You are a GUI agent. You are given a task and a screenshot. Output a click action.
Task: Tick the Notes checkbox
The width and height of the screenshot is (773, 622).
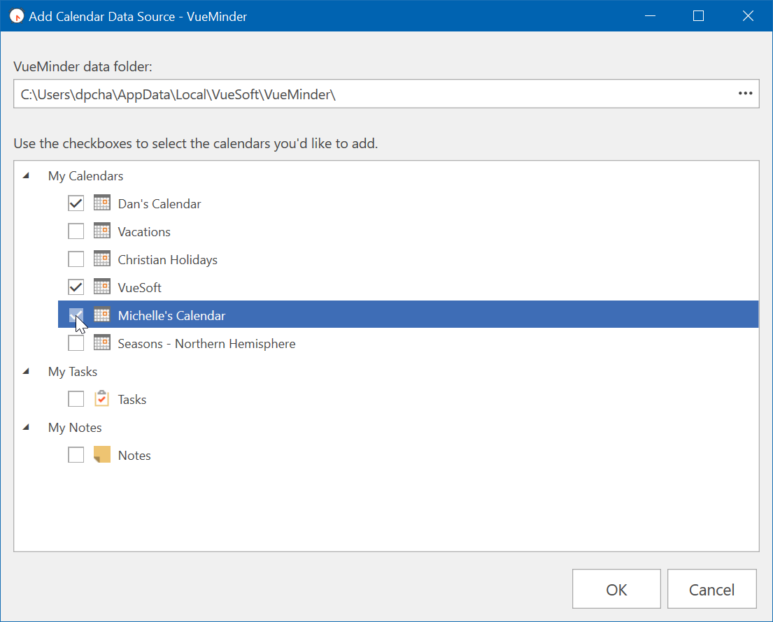(x=76, y=454)
